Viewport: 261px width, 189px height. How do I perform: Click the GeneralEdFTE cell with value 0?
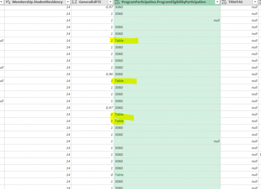tap(93, 175)
